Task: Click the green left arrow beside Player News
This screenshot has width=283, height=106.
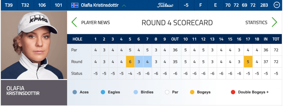Action: [x=74, y=22]
